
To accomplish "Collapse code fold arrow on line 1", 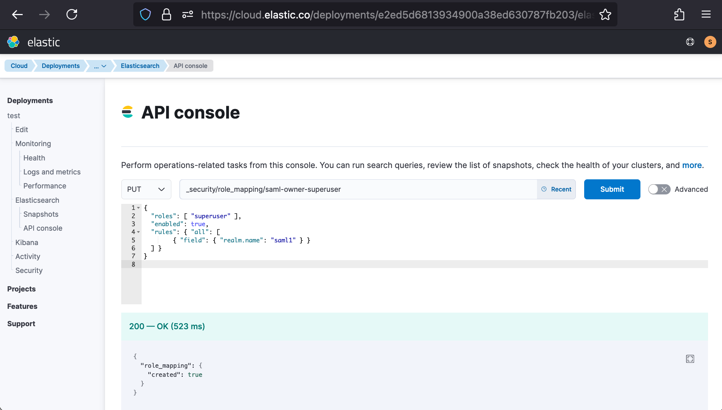I will coord(139,208).
